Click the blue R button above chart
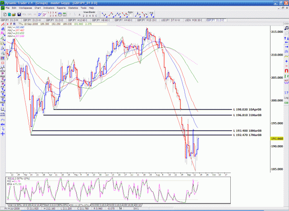This screenshot has height=211, width=289. (x=14, y=24)
